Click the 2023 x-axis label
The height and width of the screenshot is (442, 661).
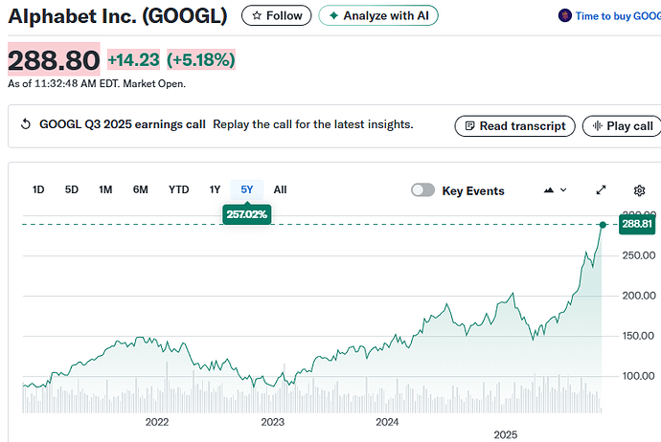coord(273,422)
